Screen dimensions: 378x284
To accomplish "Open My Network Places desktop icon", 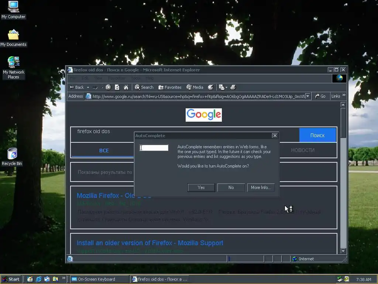I will 14,68.
